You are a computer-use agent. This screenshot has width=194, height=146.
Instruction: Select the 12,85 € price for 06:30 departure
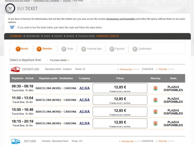[120, 88]
